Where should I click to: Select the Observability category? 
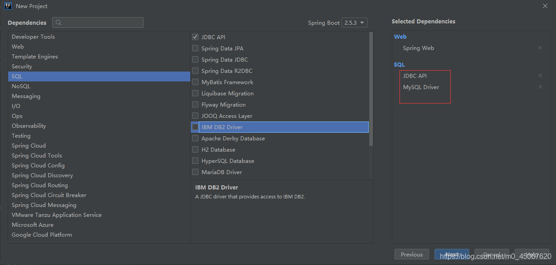click(x=99, y=126)
